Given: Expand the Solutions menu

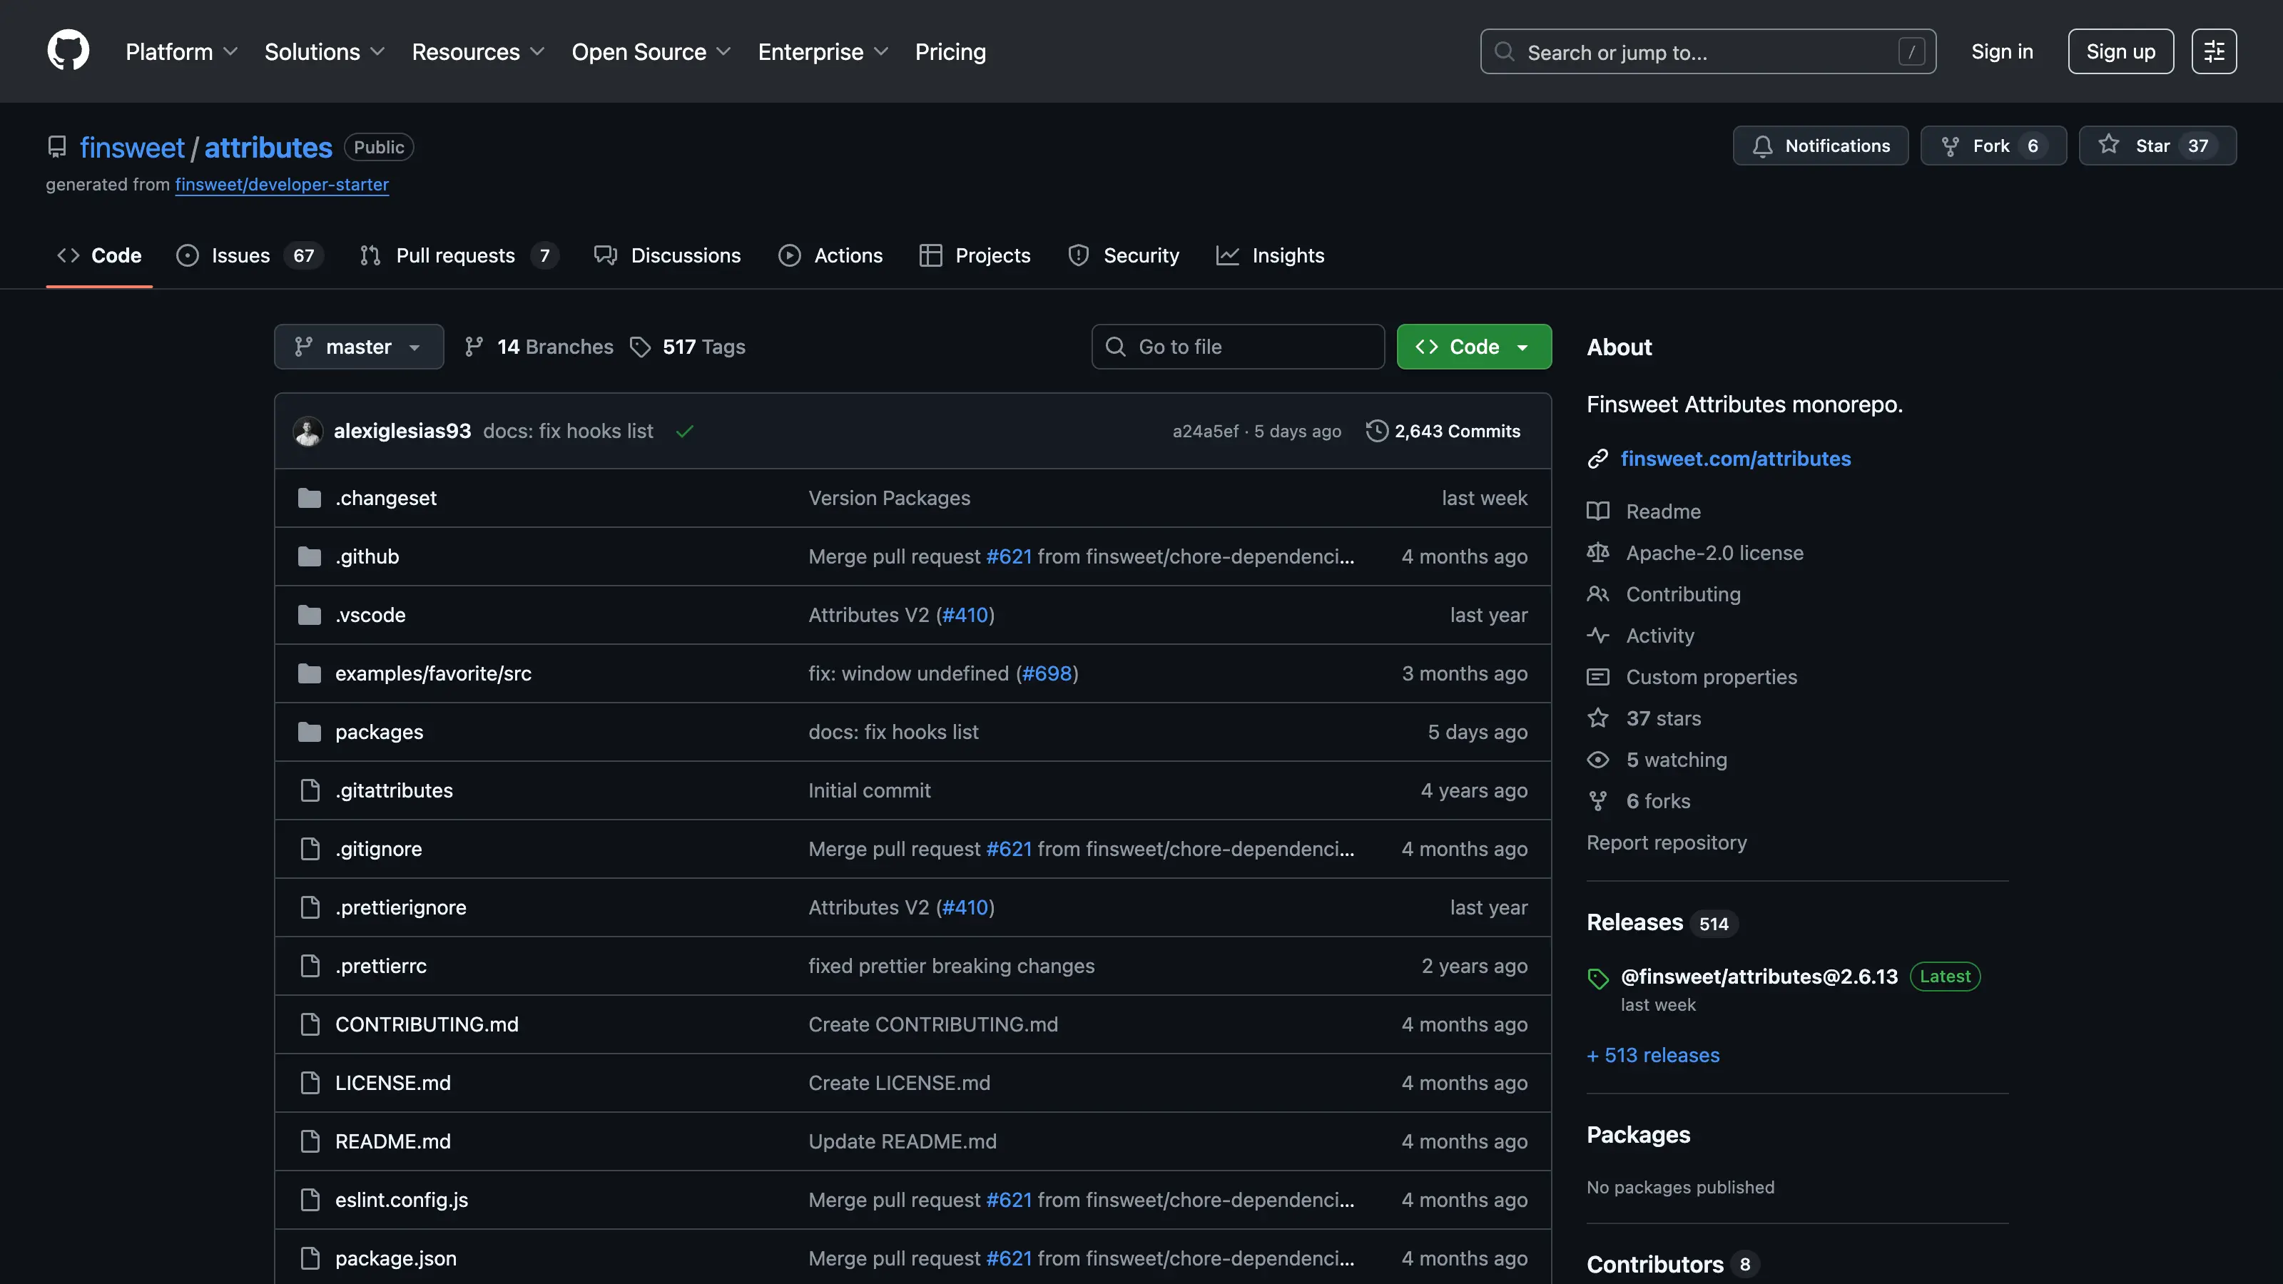Looking at the screenshot, I should coord(325,51).
